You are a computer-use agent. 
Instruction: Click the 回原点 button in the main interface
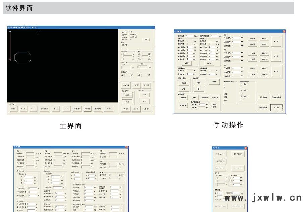click(13, 109)
